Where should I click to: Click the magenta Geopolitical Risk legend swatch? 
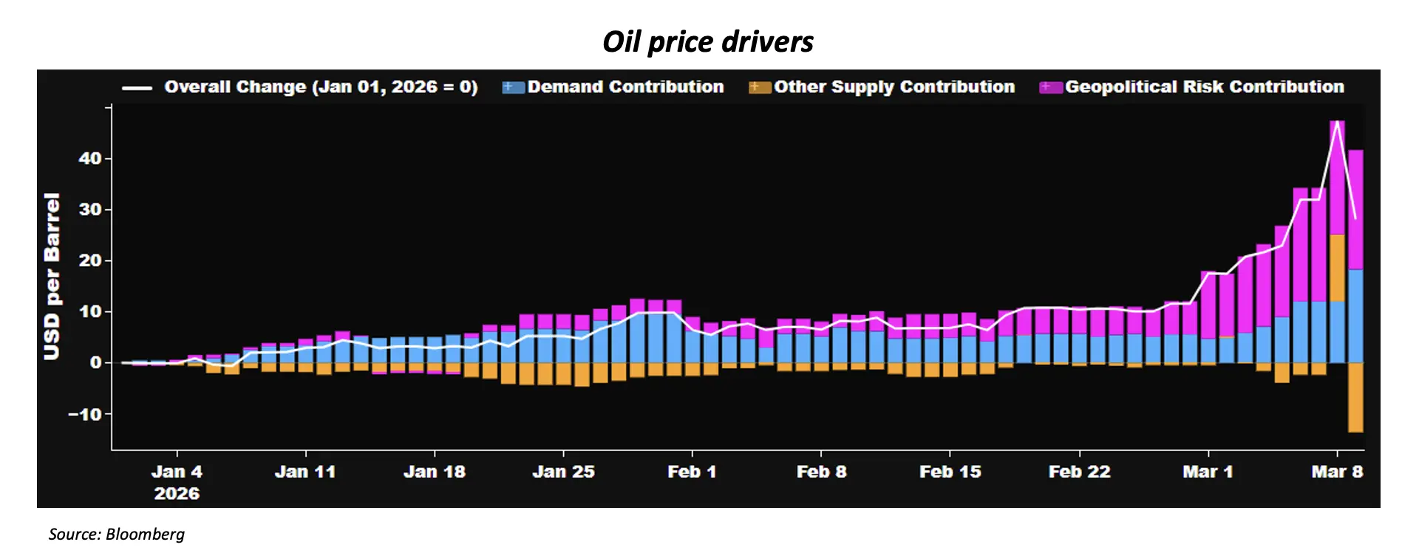[1050, 87]
